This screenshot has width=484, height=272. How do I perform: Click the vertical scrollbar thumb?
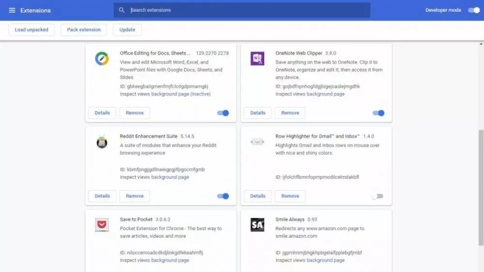coord(481,187)
